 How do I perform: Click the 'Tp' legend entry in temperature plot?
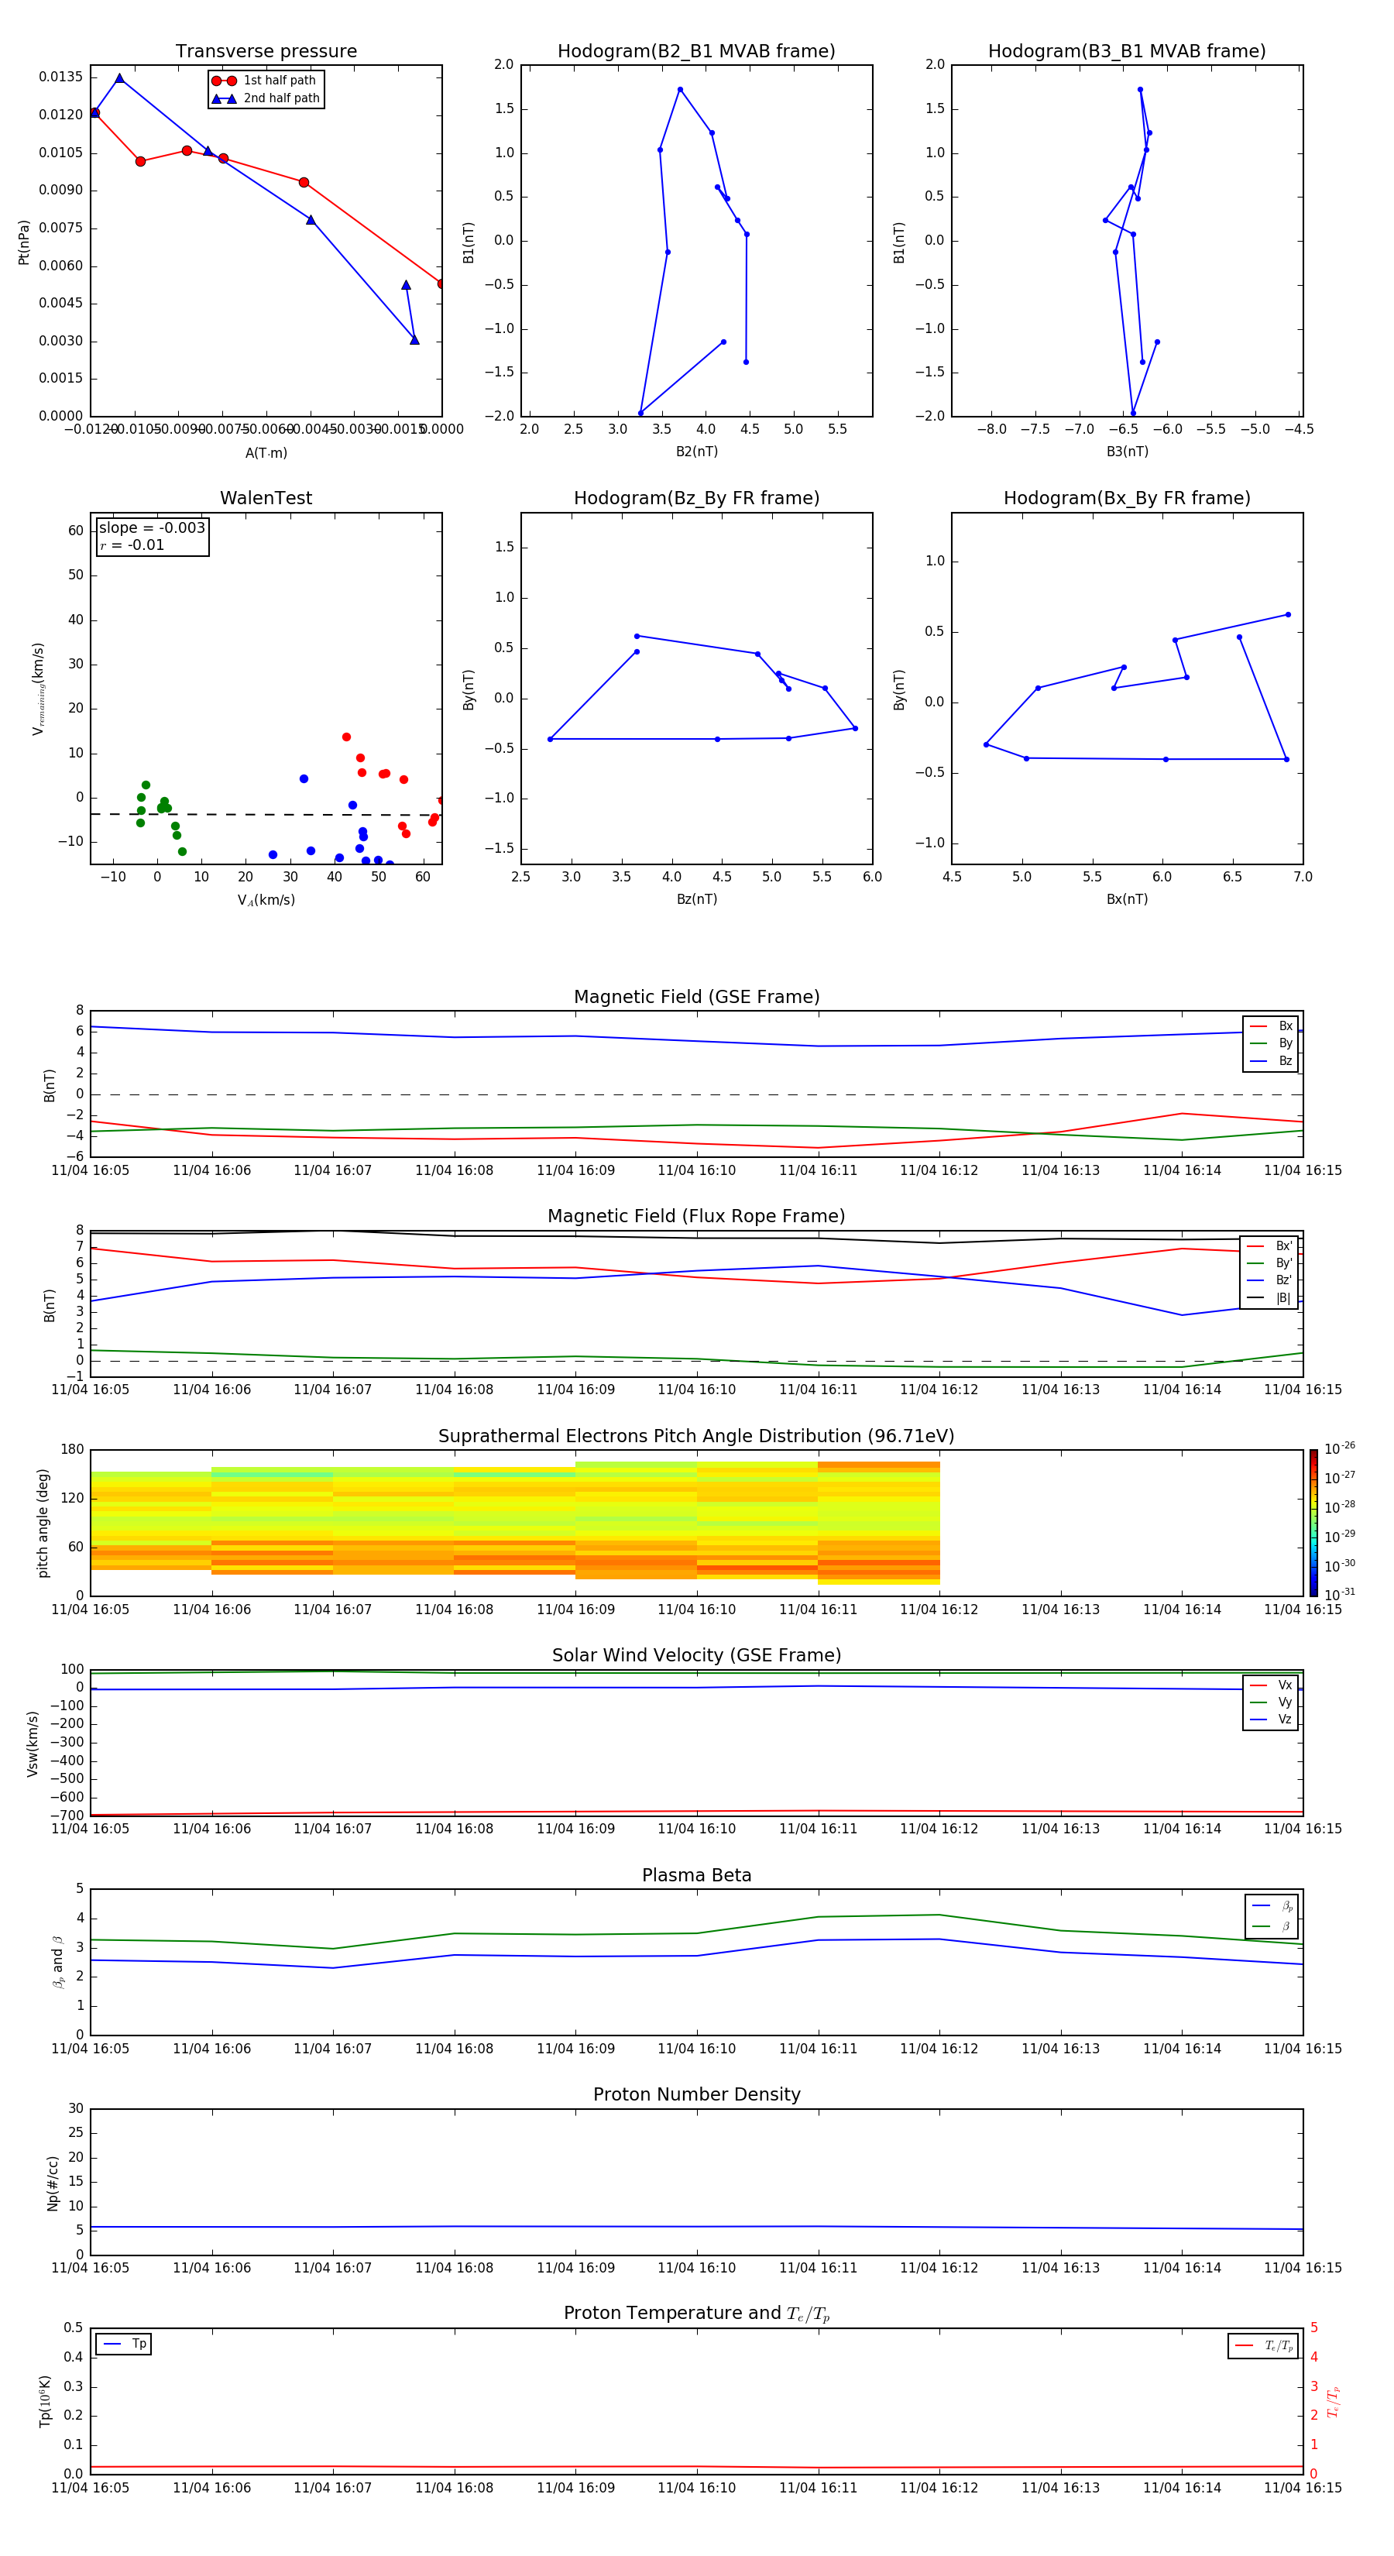click(124, 2344)
